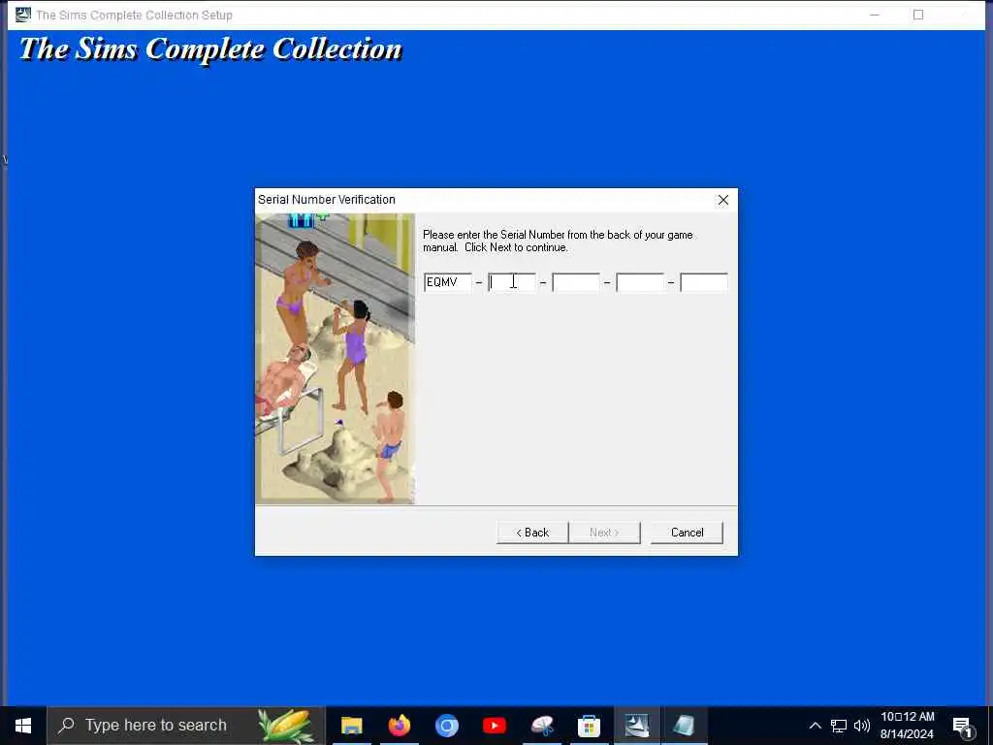This screenshot has width=993, height=745.
Task: Open Microsoft Store from the taskbar
Action: 589,726
